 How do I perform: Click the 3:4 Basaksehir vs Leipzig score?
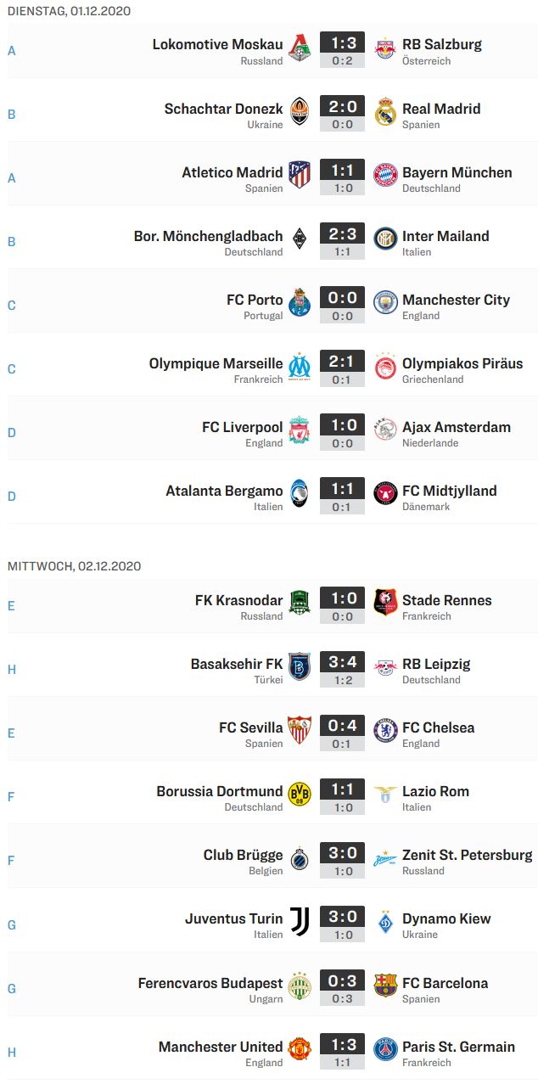[x=342, y=663]
